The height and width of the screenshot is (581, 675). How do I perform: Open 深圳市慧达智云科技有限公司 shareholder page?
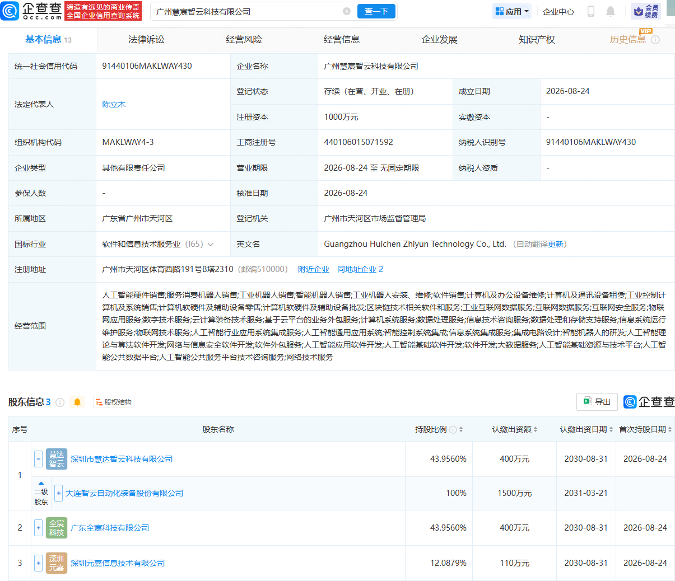tap(122, 459)
